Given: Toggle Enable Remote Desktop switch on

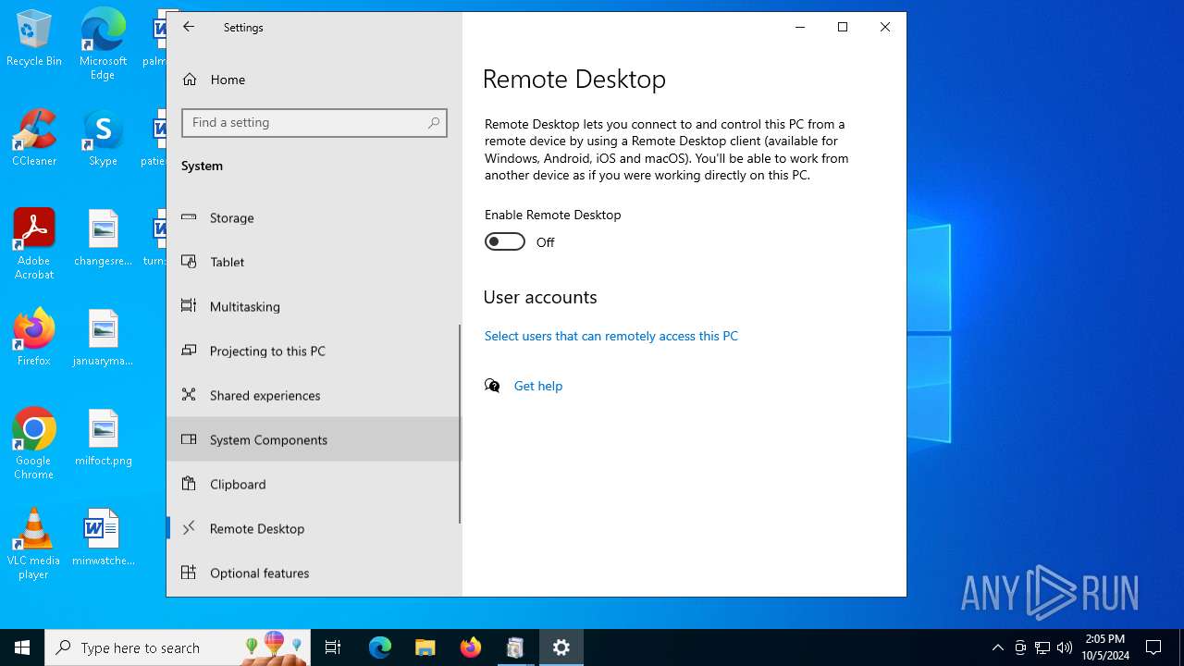Looking at the screenshot, I should pyautogui.click(x=505, y=241).
